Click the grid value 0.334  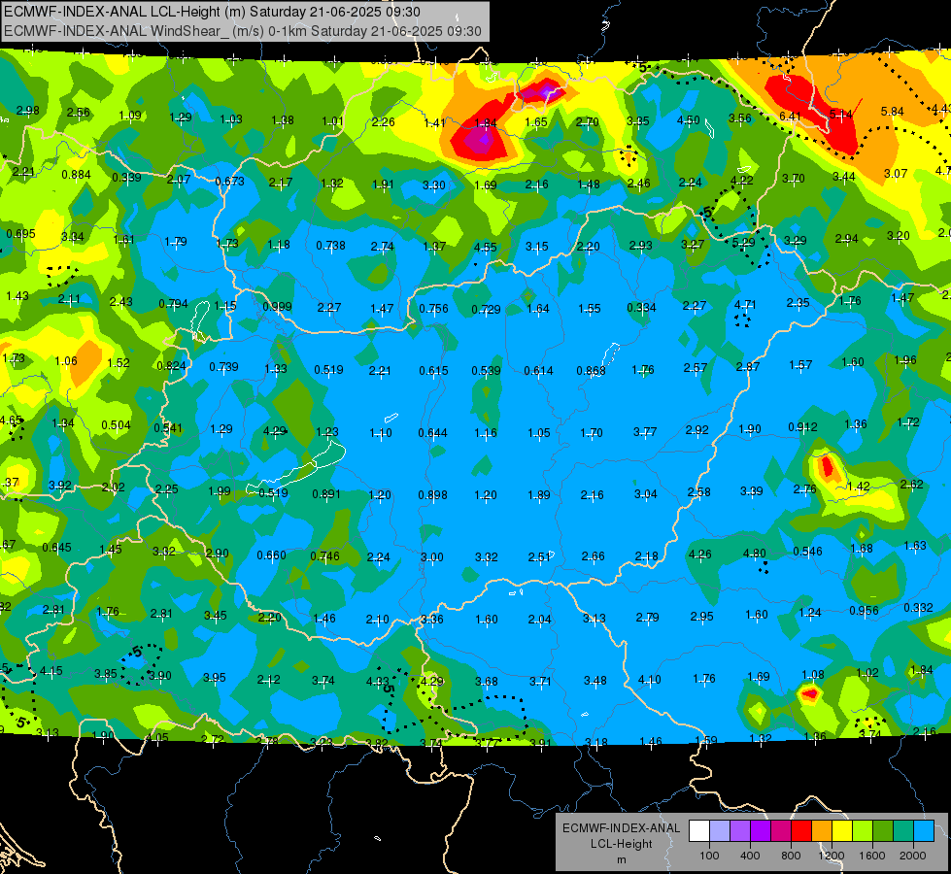pos(641,308)
